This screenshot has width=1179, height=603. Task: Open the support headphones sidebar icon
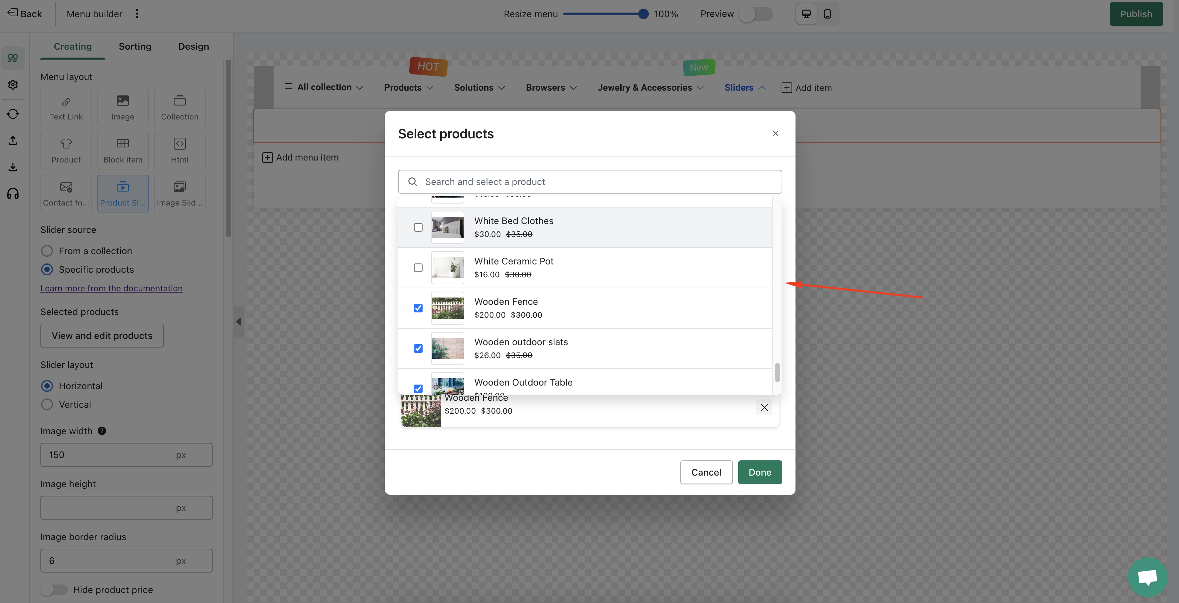point(13,194)
